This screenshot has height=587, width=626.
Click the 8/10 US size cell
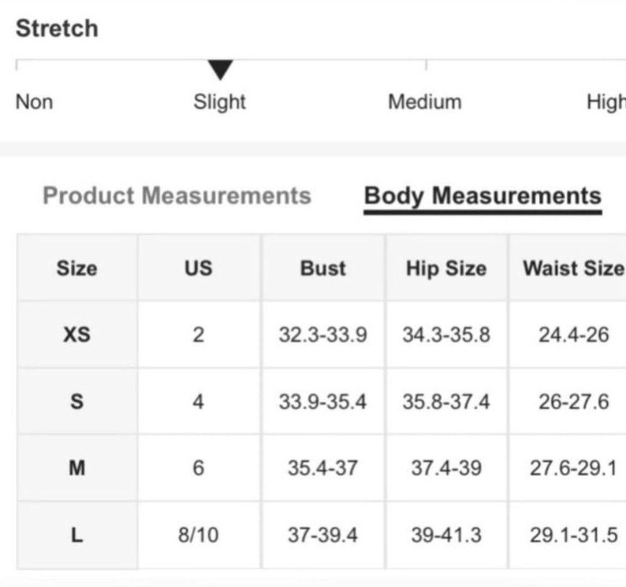pos(198,534)
